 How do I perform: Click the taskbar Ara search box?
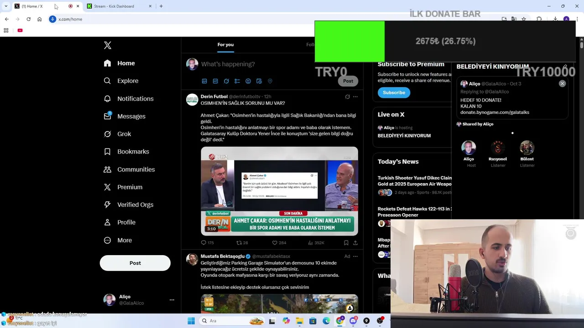click(x=231, y=321)
